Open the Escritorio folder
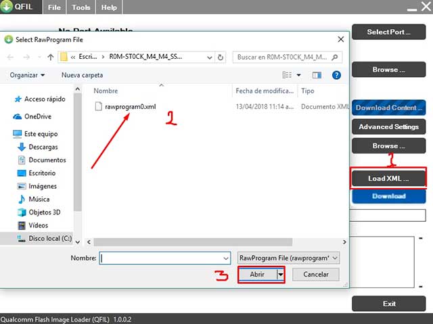 [x=37, y=173]
